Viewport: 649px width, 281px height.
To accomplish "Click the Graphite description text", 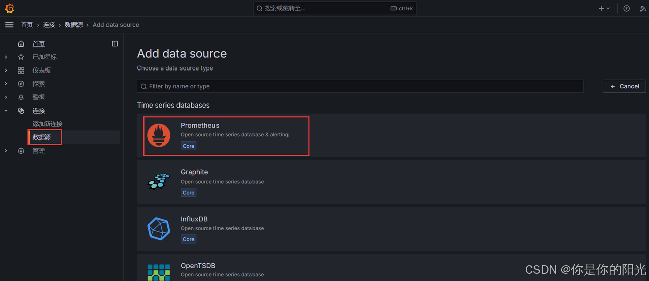I will point(222,182).
